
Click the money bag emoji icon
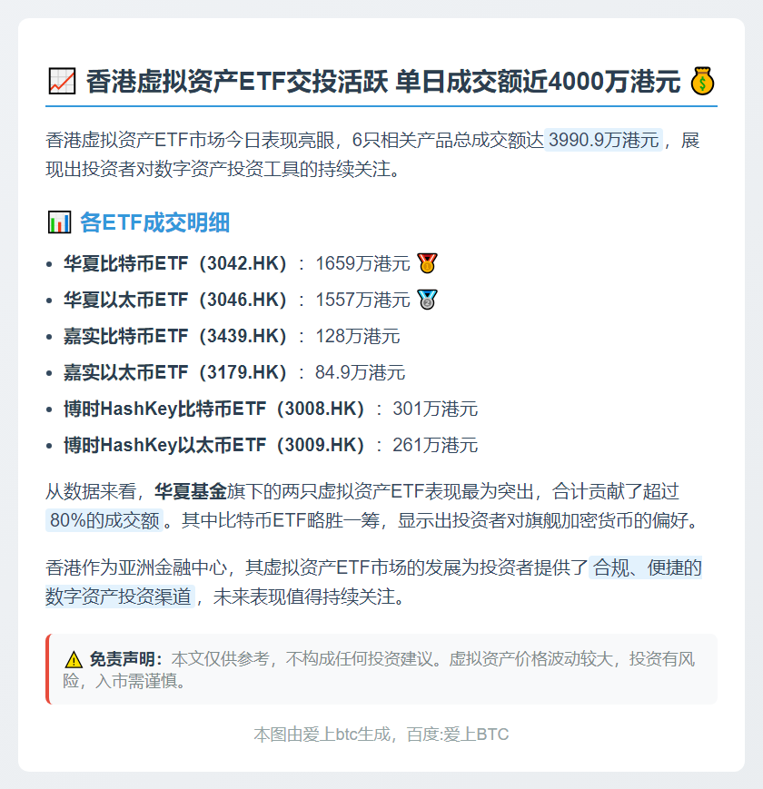702,81
